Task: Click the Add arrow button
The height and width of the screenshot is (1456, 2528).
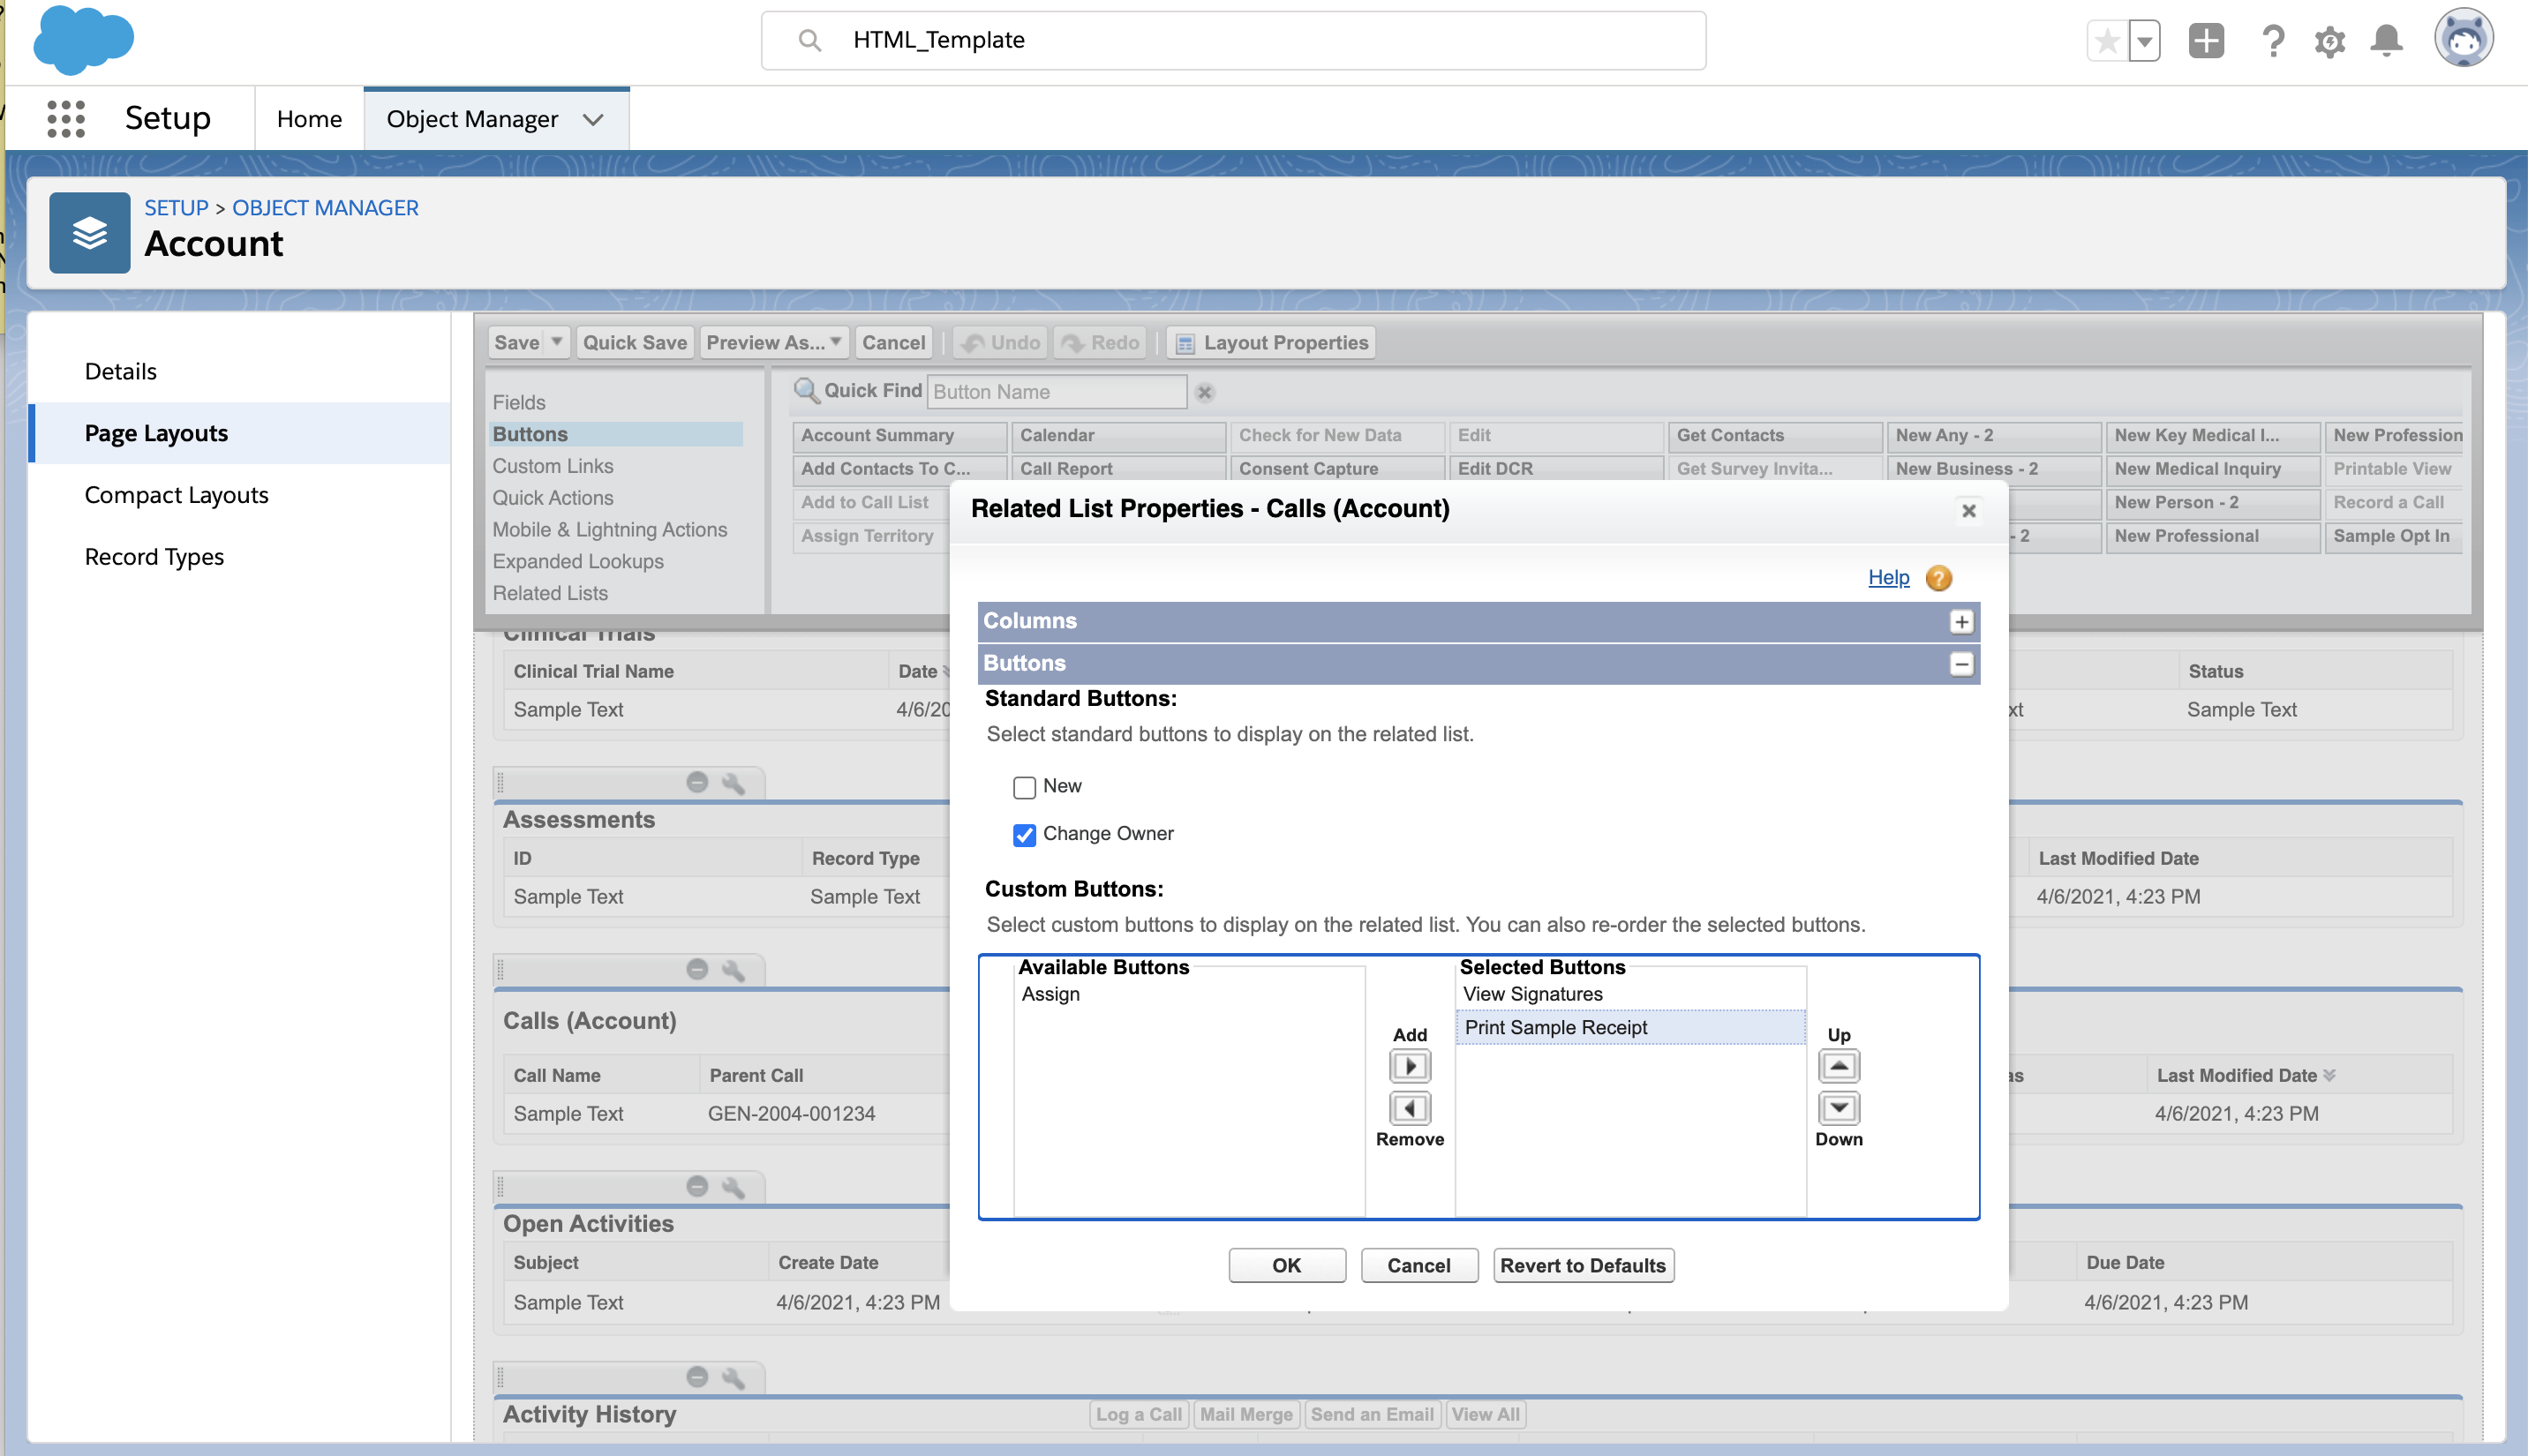Action: pyautogui.click(x=1410, y=1066)
